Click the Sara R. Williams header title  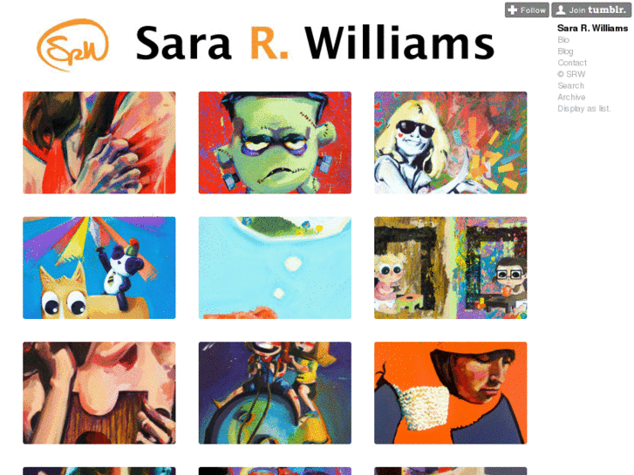click(x=315, y=43)
